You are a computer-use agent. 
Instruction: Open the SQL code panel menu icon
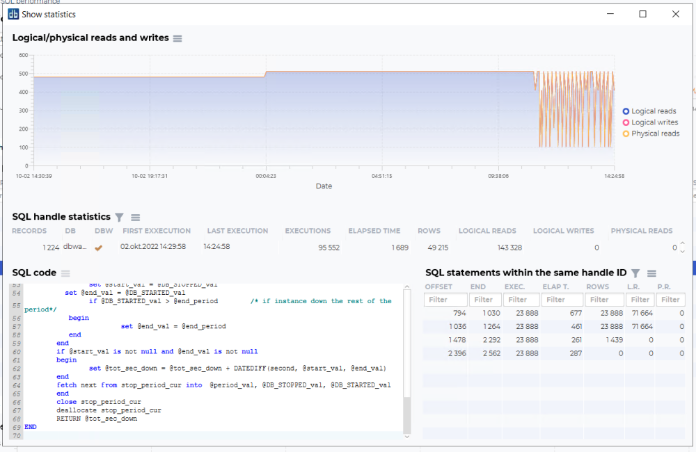(x=65, y=273)
